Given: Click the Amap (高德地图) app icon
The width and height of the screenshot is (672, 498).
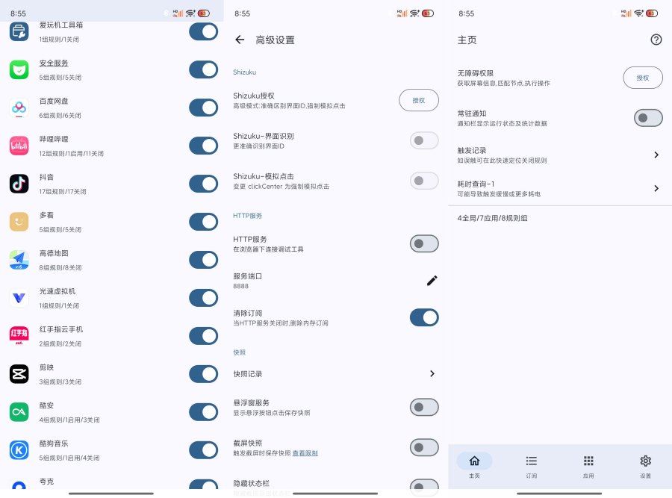Looking at the screenshot, I should click(19, 259).
